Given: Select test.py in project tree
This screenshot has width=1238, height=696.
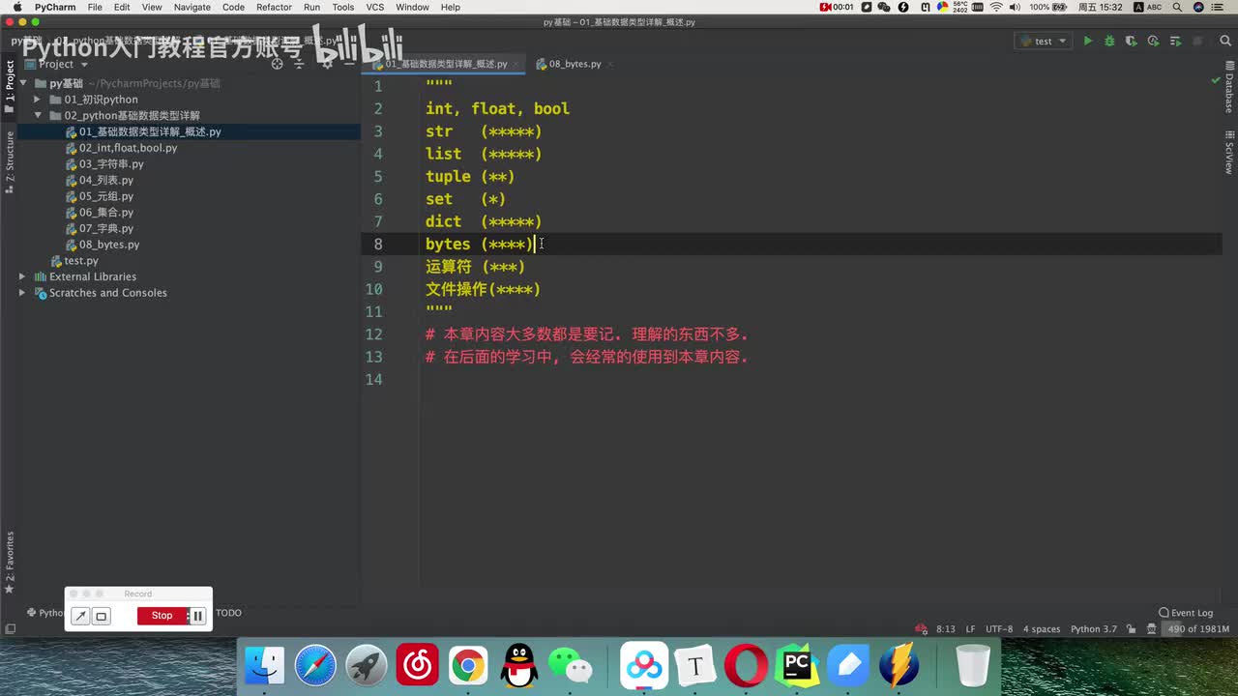Looking at the screenshot, I should 80,261.
